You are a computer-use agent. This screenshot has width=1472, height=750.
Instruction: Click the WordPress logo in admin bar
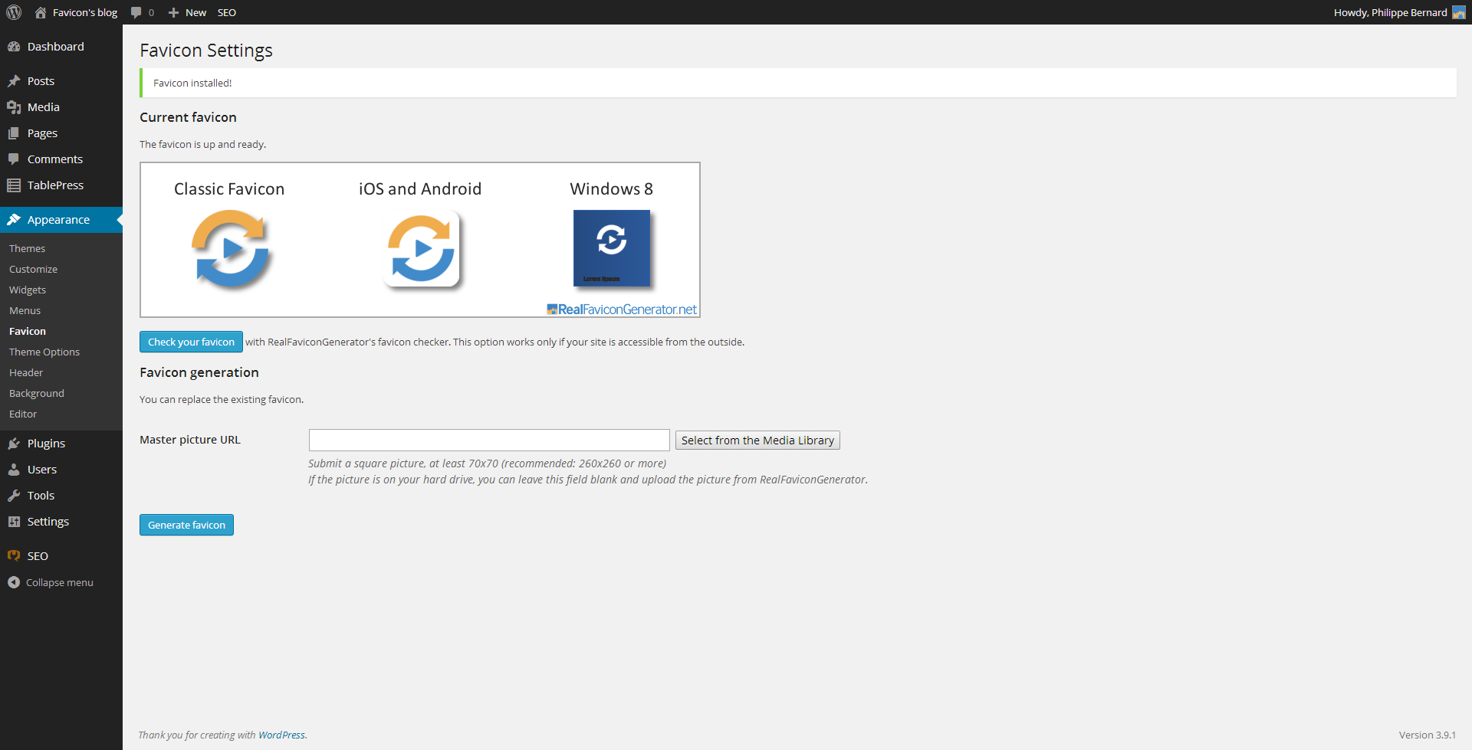pos(14,12)
